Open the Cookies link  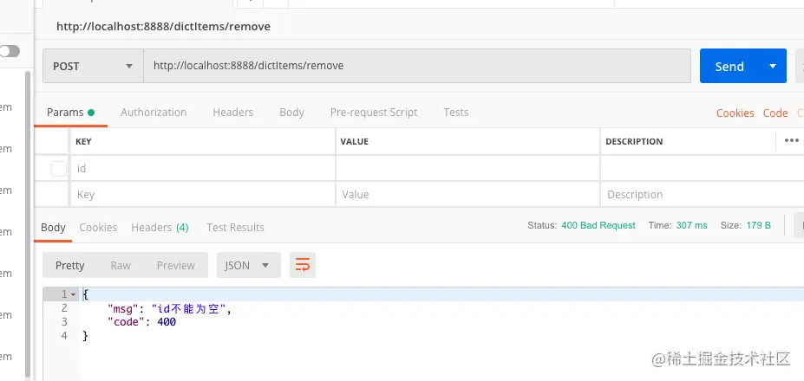(735, 113)
